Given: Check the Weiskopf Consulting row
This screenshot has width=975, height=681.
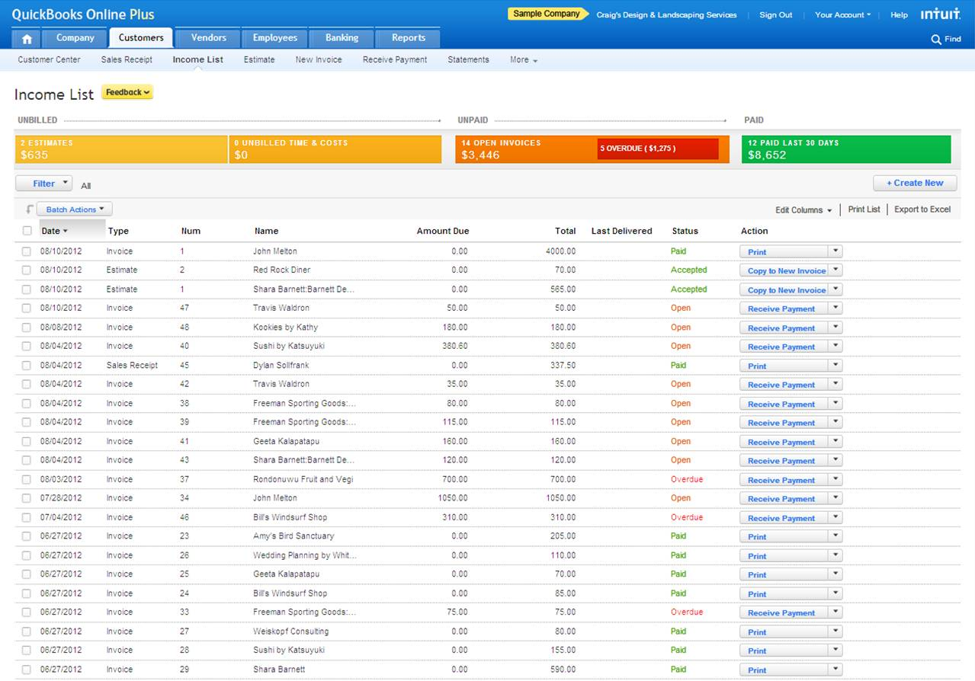Looking at the screenshot, I should tap(27, 631).
